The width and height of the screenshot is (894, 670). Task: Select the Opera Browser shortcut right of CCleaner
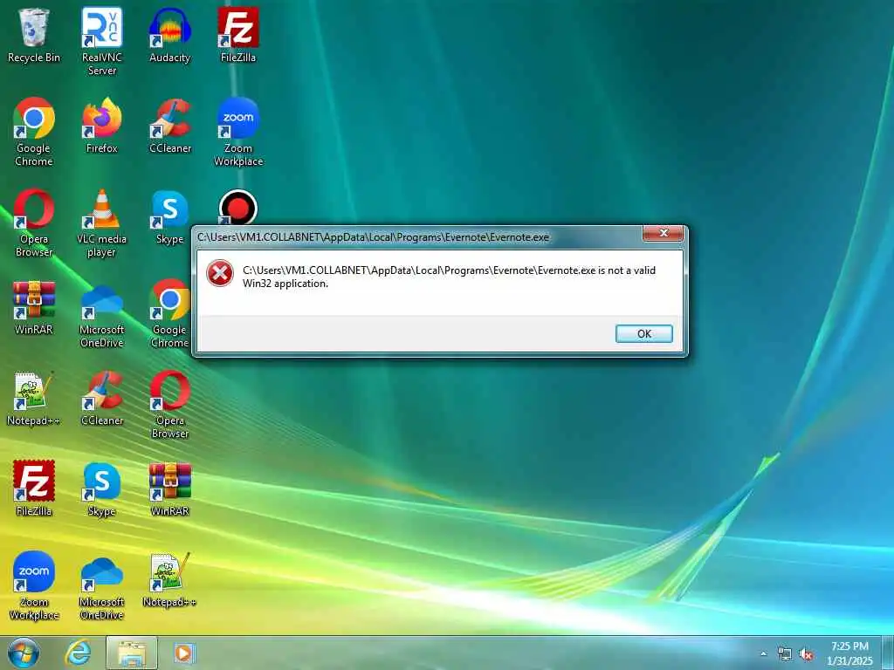coord(170,405)
